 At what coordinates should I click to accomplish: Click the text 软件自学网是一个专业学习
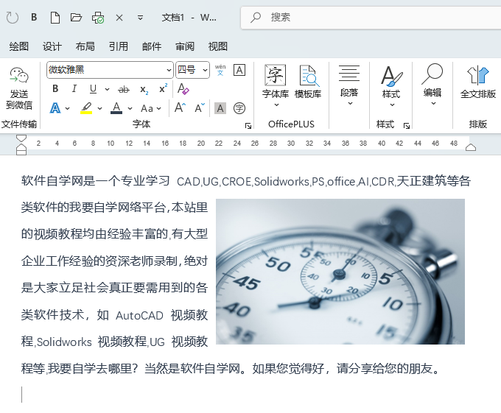tap(95, 181)
